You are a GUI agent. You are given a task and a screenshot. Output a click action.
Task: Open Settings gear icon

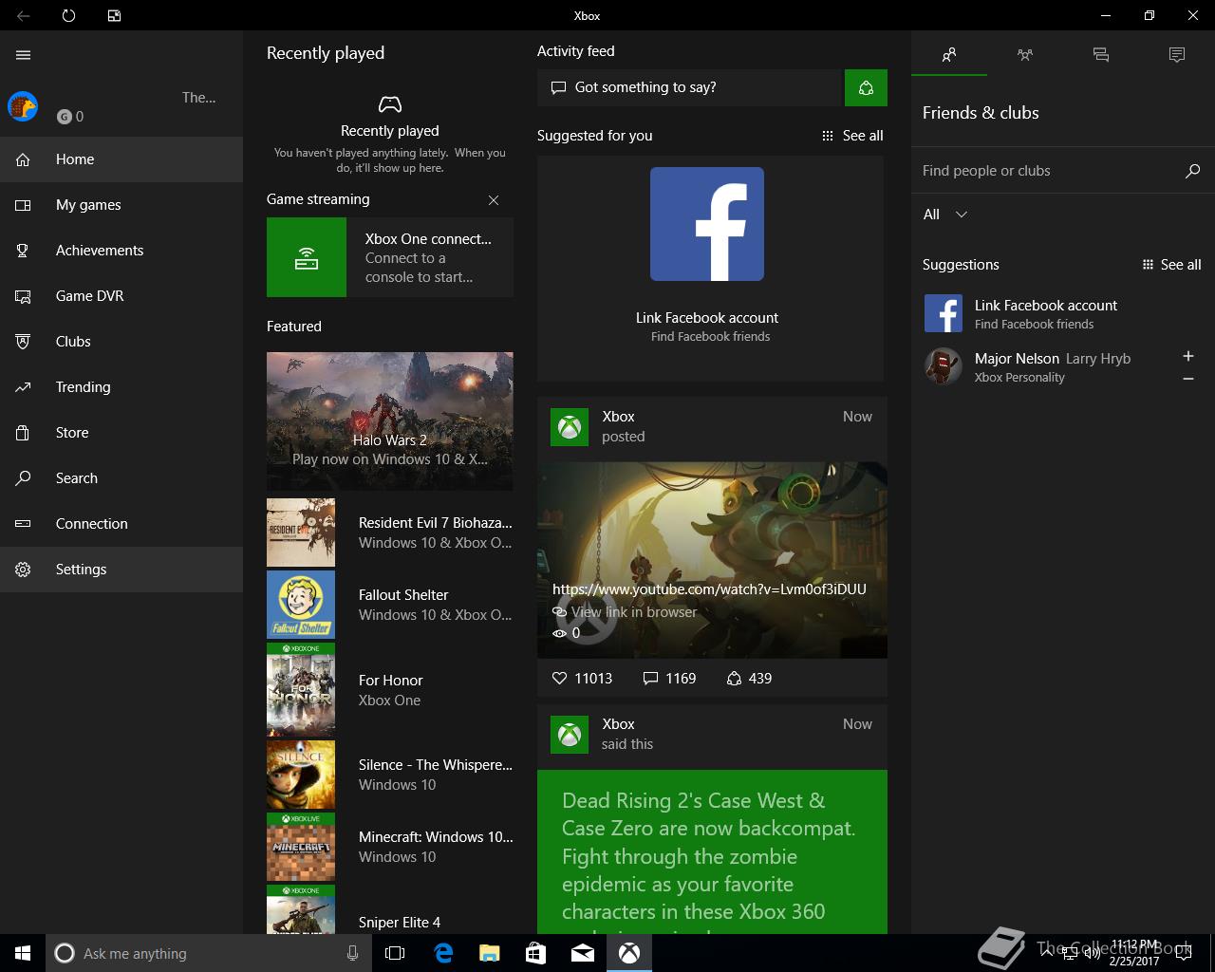(x=24, y=570)
